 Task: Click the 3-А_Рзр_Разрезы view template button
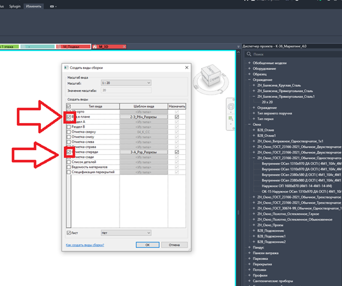144,152
